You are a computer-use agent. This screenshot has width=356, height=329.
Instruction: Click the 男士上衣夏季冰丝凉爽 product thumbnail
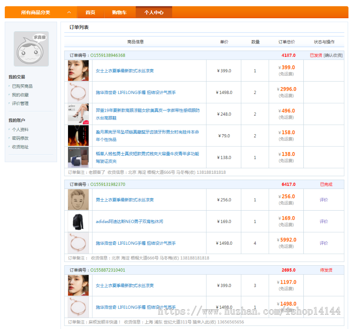coord(78,200)
